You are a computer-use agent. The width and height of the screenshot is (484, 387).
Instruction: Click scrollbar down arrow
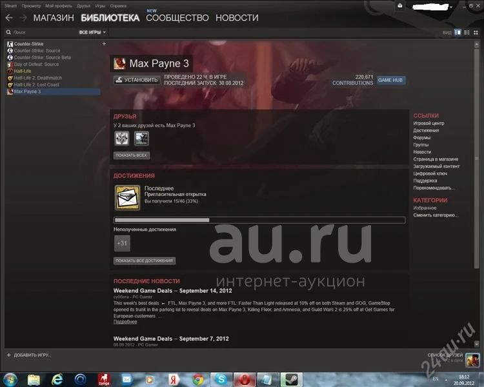pos(477,344)
